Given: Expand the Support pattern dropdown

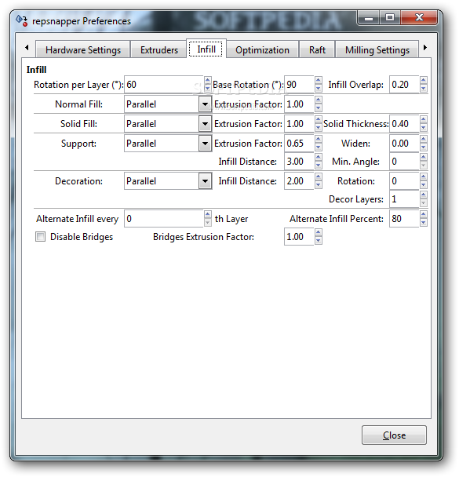Looking at the screenshot, I should (206, 144).
